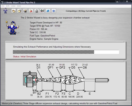Click the 55 value under B1
Screen dimensions: 132x106
[32, 95]
